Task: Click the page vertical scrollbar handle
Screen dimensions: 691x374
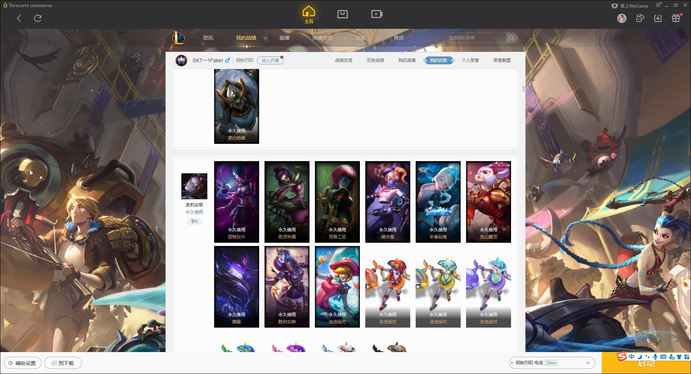Action: (524, 89)
